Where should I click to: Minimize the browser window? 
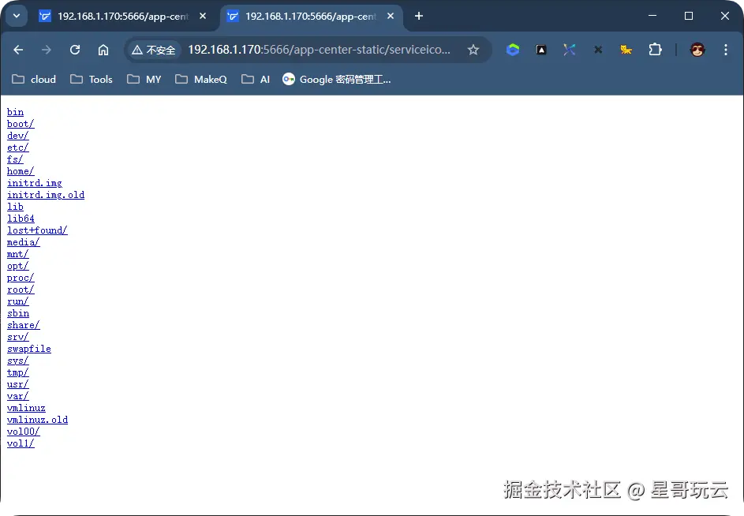[652, 16]
